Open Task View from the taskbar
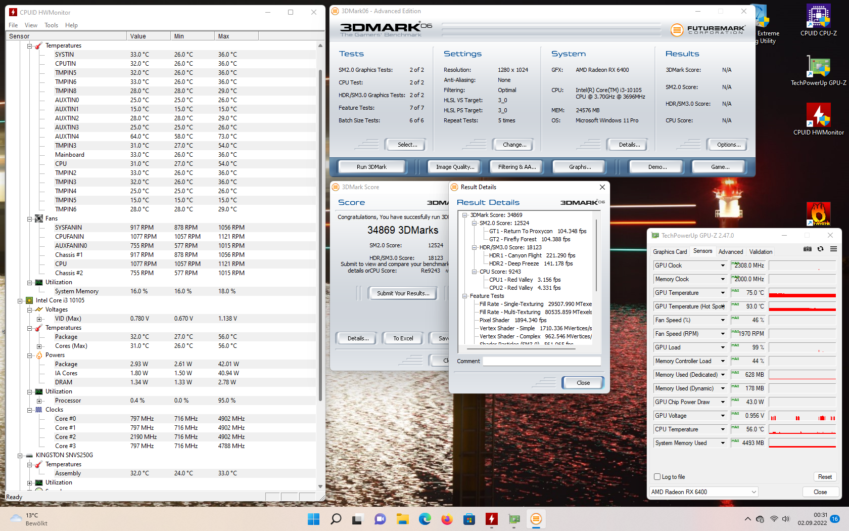The height and width of the screenshot is (531, 849). point(358,519)
